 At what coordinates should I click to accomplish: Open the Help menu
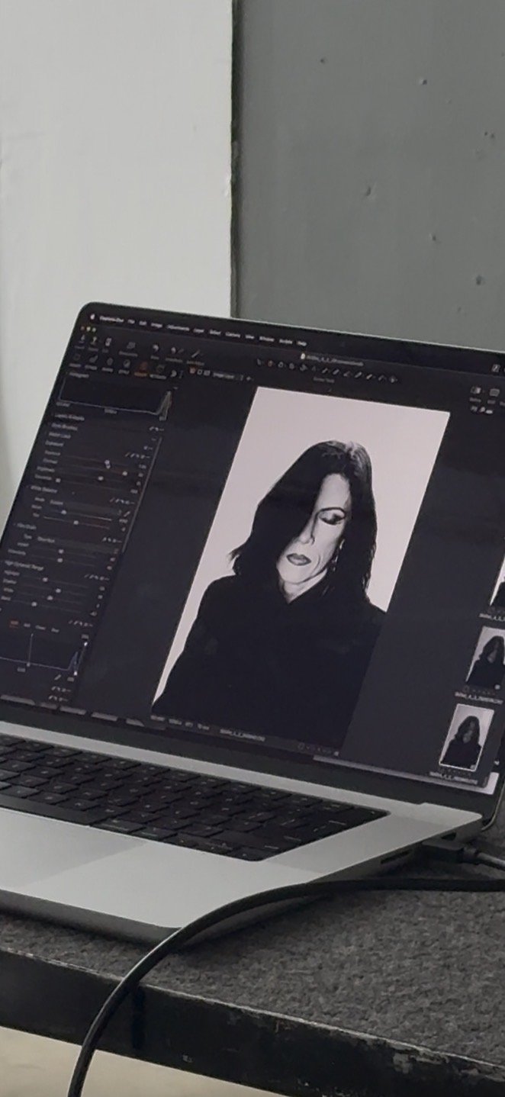[x=301, y=343]
